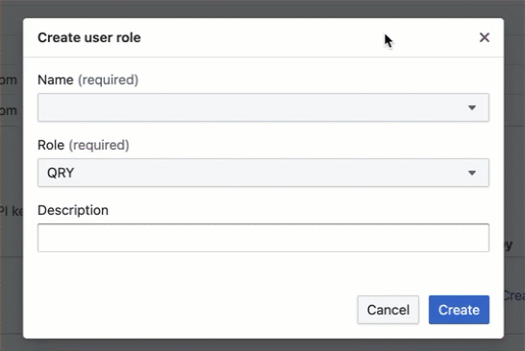
Task: Click into the Description input field
Action: click(x=263, y=238)
